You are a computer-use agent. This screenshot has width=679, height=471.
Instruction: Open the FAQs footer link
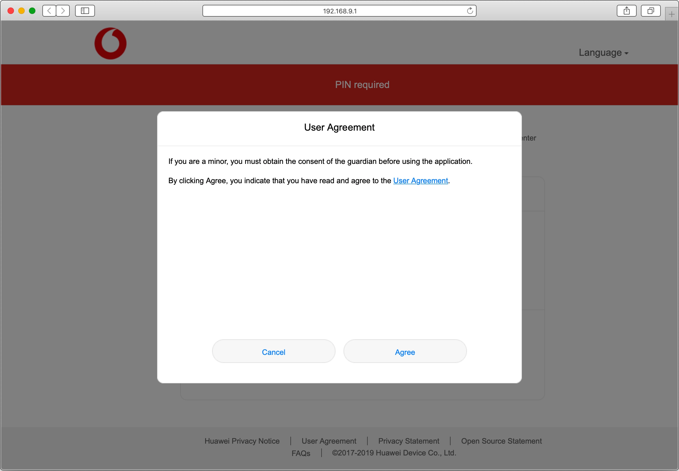pos(301,453)
